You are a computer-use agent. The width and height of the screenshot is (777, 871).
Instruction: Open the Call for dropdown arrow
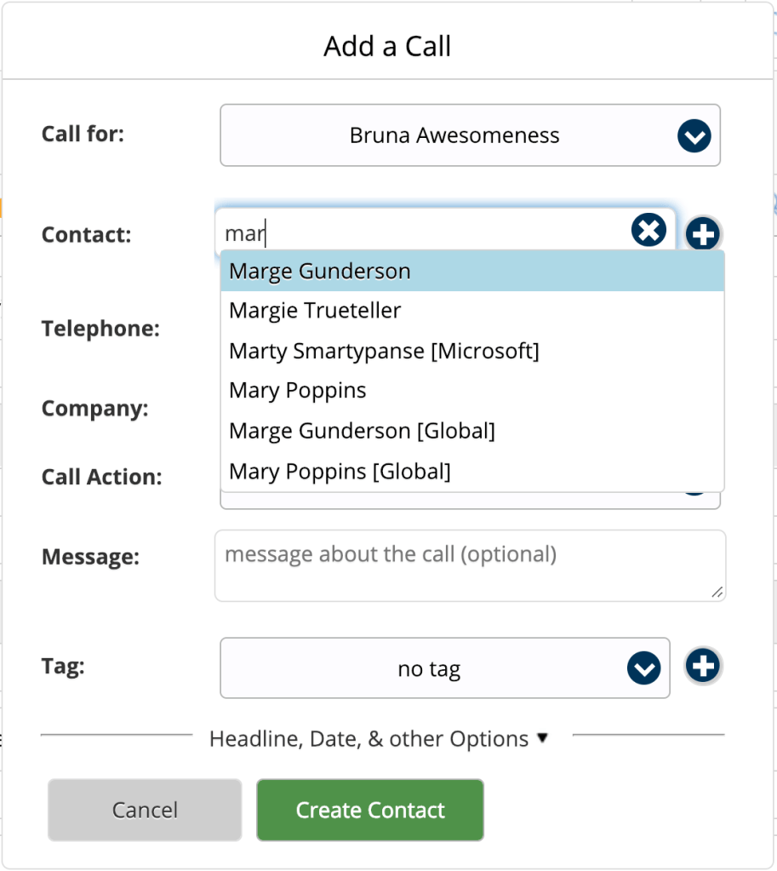[694, 136]
